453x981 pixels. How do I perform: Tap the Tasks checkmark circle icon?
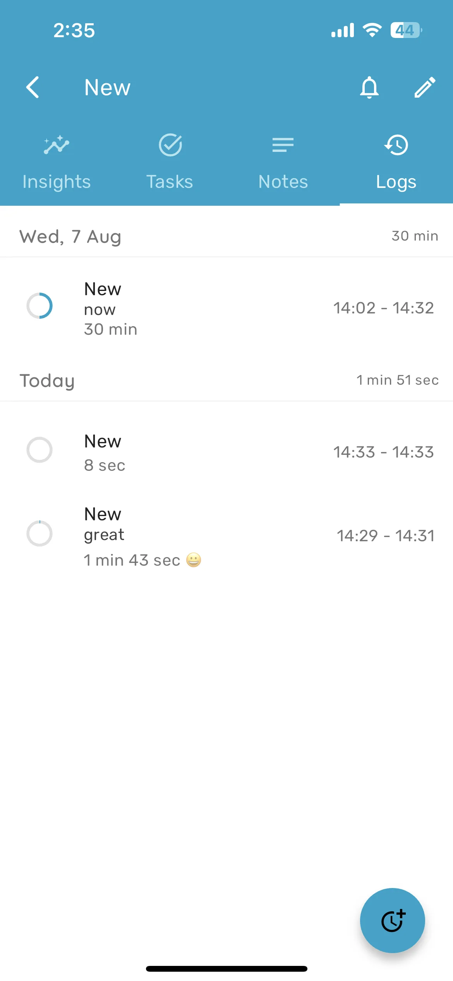click(x=170, y=145)
